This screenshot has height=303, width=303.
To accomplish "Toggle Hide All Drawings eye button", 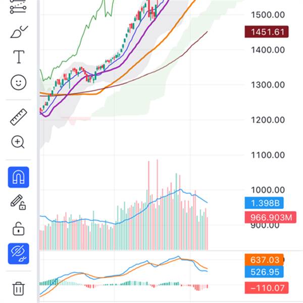I will click(x=19, y=254).
